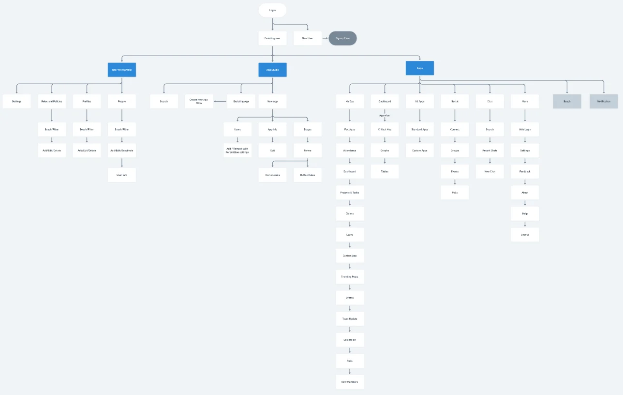Select the Attendance box
Viewport: 623px width, 395px height.
coord(350,151)
